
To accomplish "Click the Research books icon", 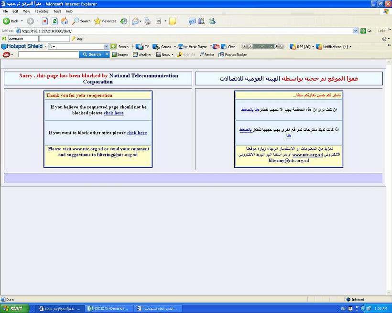I will [202, 21].
